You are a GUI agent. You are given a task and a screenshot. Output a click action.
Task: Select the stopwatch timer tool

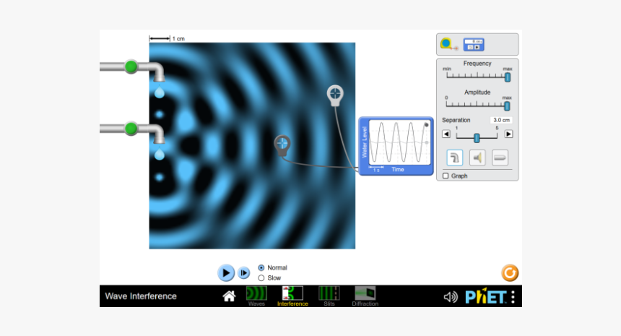(x=474, y=44)
